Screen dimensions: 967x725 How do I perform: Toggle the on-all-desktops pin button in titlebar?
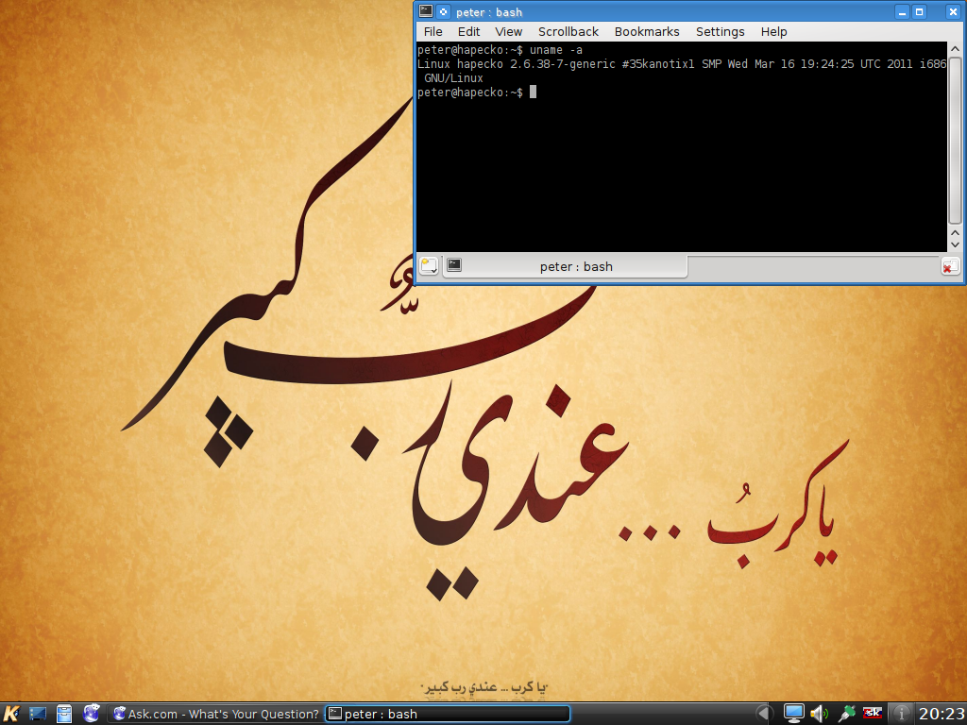[x=444, y=11]
